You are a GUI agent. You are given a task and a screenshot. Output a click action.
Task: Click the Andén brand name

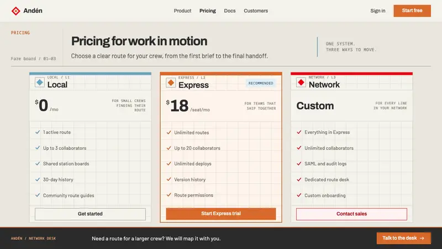click(33, 11)
